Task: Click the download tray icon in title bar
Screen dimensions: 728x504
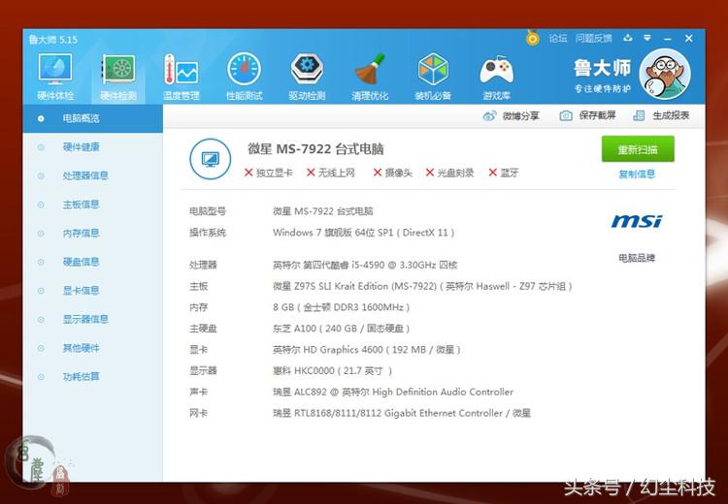Action: 628,38
